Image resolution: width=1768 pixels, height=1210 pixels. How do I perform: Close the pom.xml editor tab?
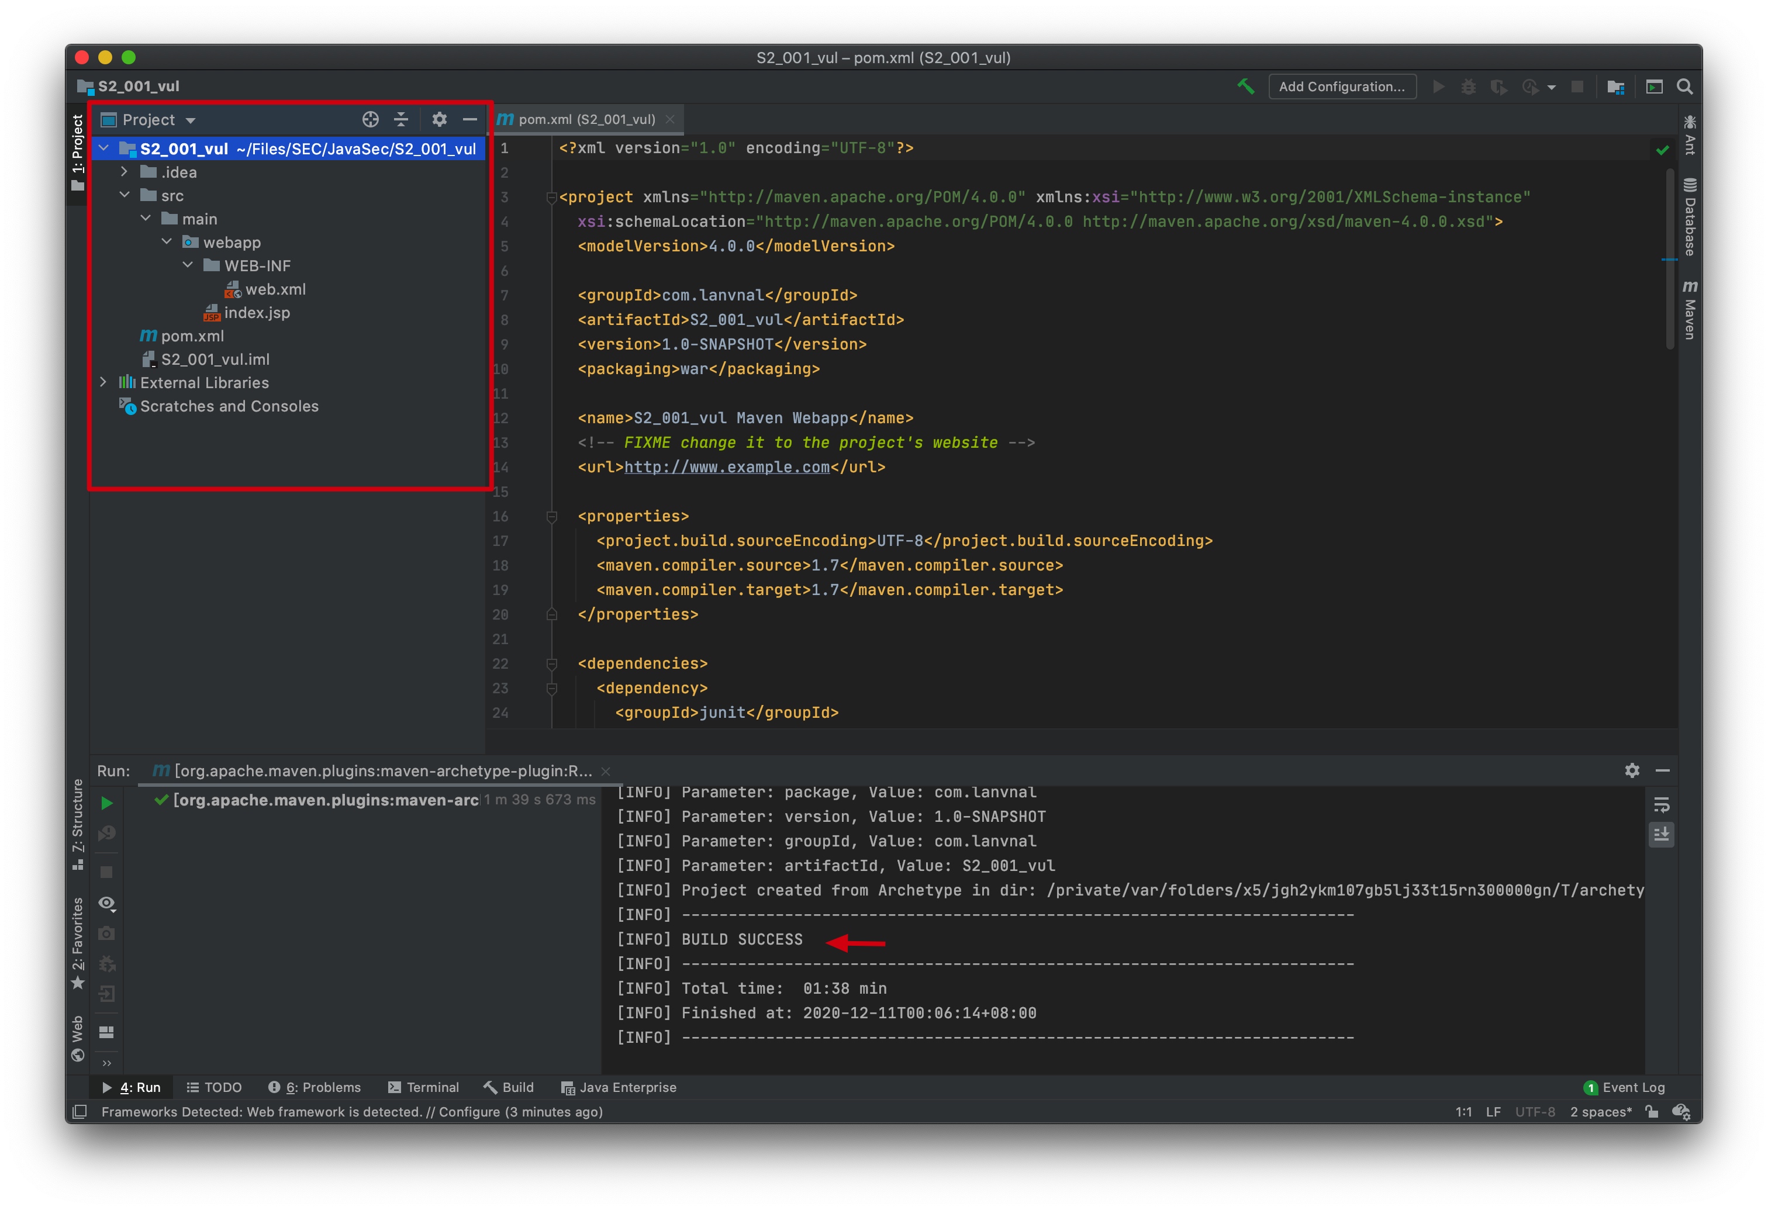[670, 119]
